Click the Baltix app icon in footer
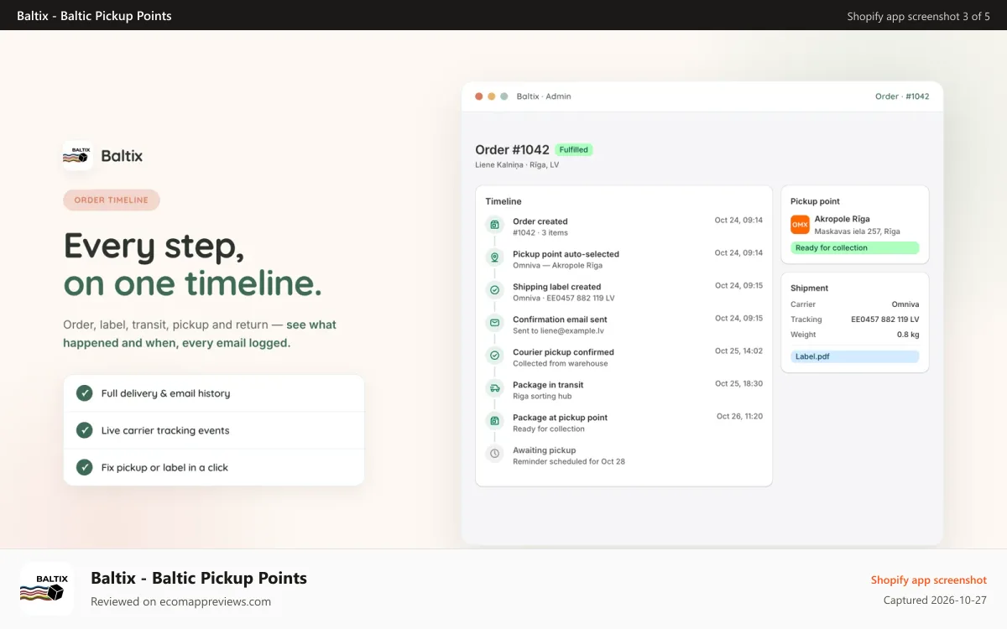Viewport: 1007px width, 629px height. (x=47, y=589)
